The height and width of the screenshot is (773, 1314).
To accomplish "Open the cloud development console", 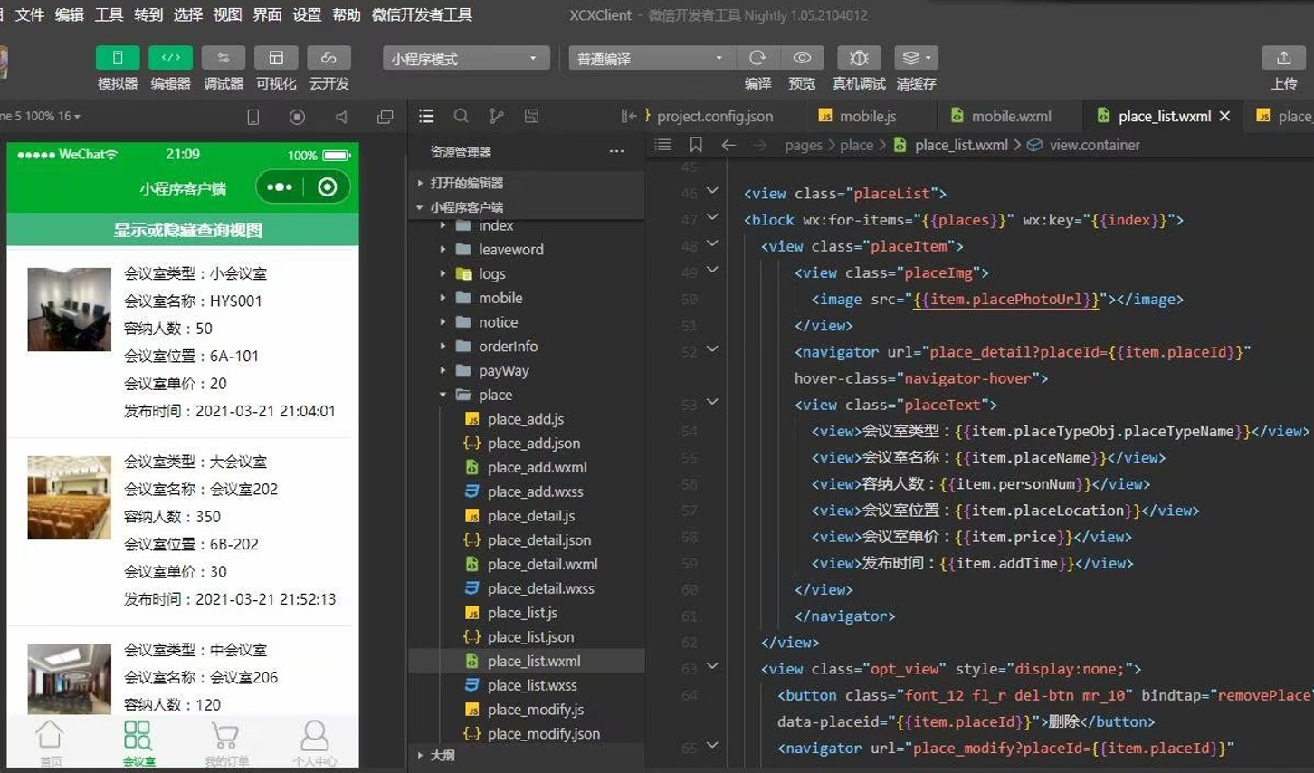I will pos(328,58).
